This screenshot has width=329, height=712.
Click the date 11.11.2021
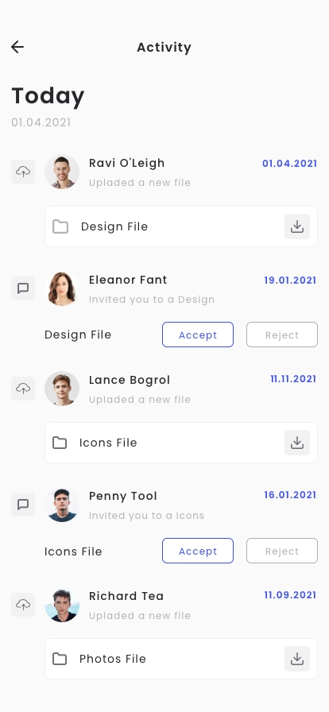[293, 379]
